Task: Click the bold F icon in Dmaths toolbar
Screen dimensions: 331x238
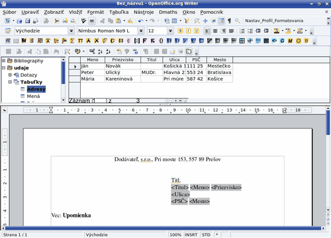Action: click(145, 41)
